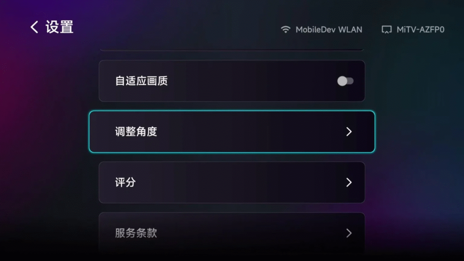The image size is (464, 261).
Task: Click the blank center of 服务条款 row
Action: (x=237, y=233)
